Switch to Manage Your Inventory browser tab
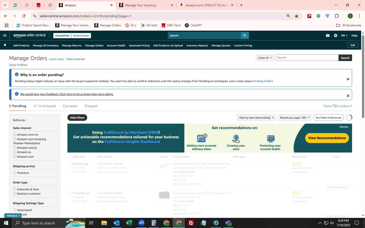The height and width of the screenshot is (228, 365). pyautogui.click(x=146, y=5)
